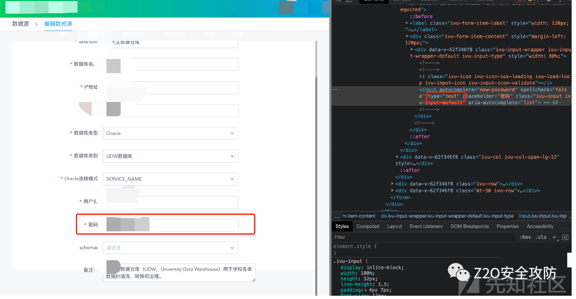Screen dimensions: 576x299
Task: Open the Oracle连接模式 SERVICE_NAME dropdown
Action: tap(170, 179)
